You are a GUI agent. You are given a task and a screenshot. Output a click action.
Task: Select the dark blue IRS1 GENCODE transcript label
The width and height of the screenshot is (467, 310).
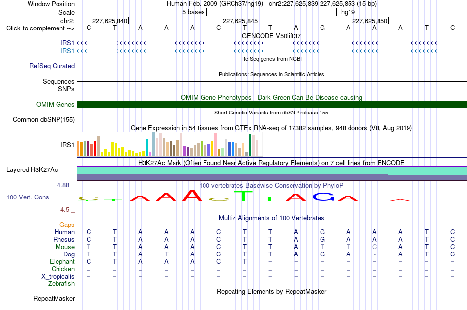(x=67, y=43)
